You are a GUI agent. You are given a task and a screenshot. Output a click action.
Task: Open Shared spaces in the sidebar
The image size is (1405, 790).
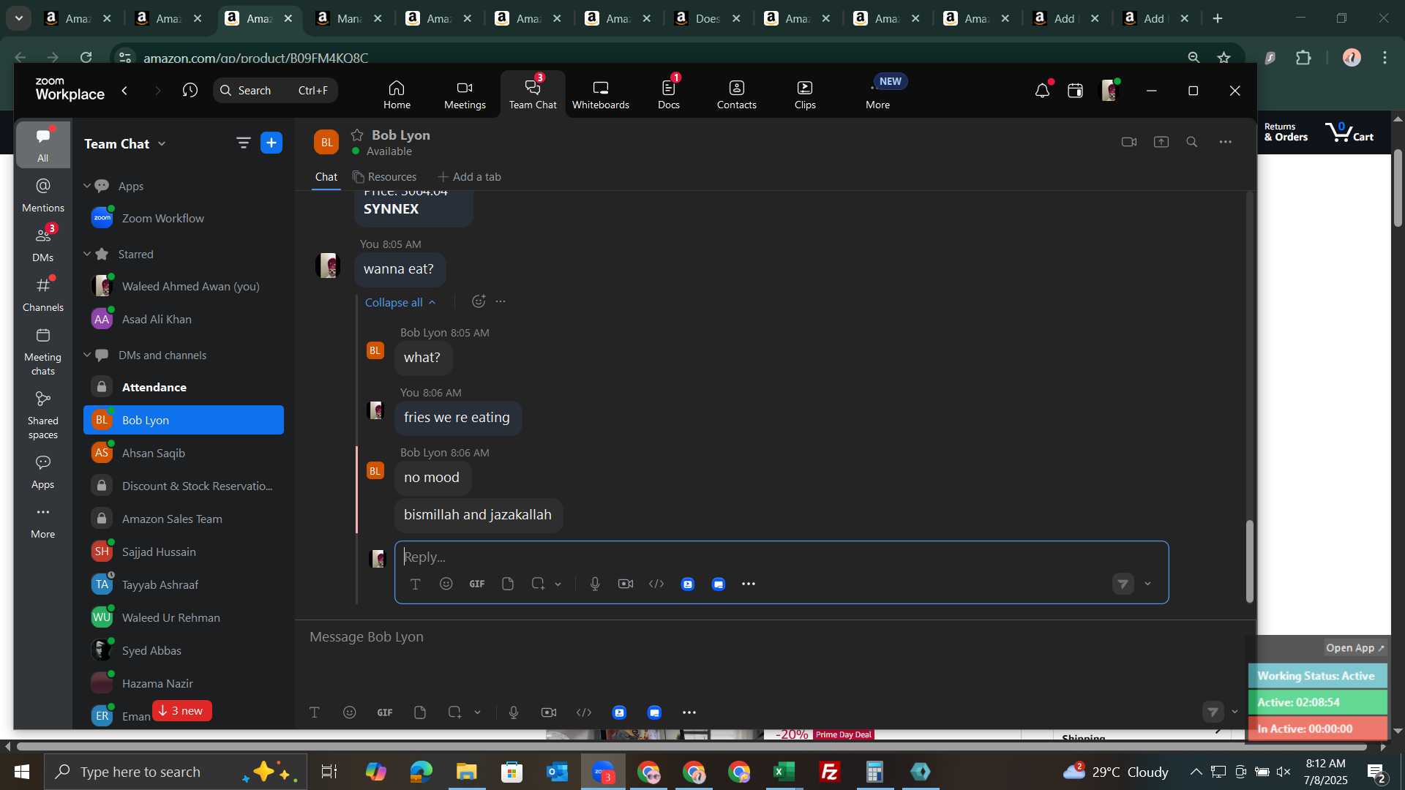tap(43, 416)
